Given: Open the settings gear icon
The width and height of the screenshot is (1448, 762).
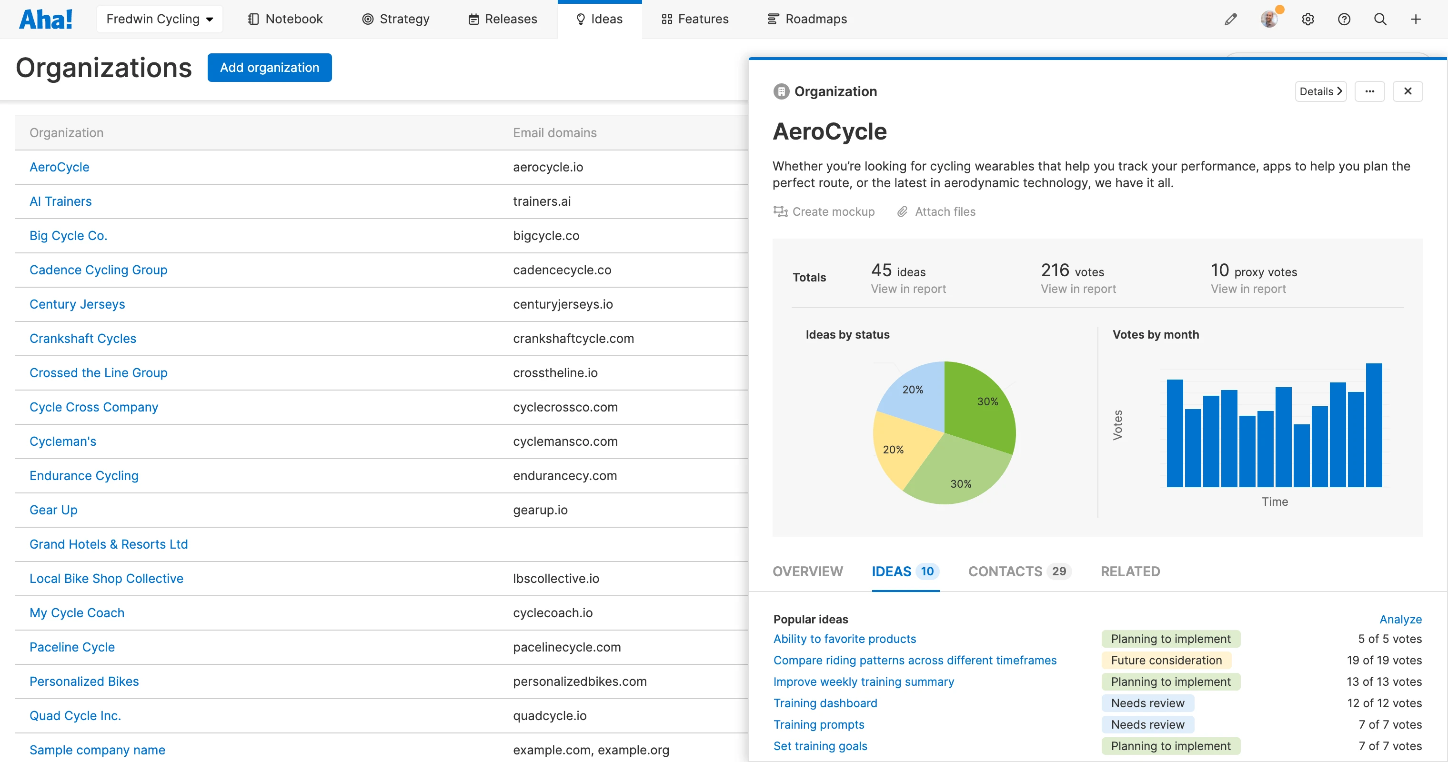Looking at the screenshot, I should pos(1307,19).
